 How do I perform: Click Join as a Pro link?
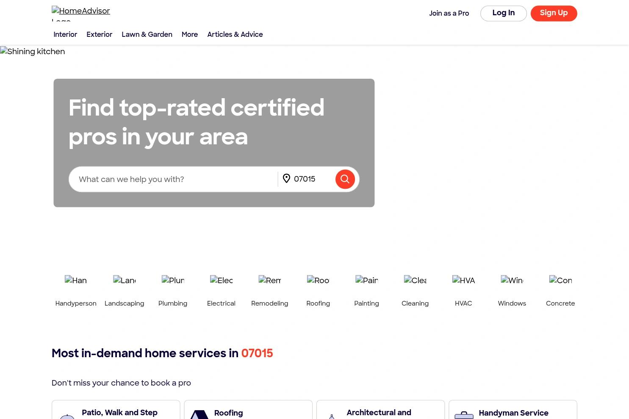pyautogui.click(x=449, y=14)
